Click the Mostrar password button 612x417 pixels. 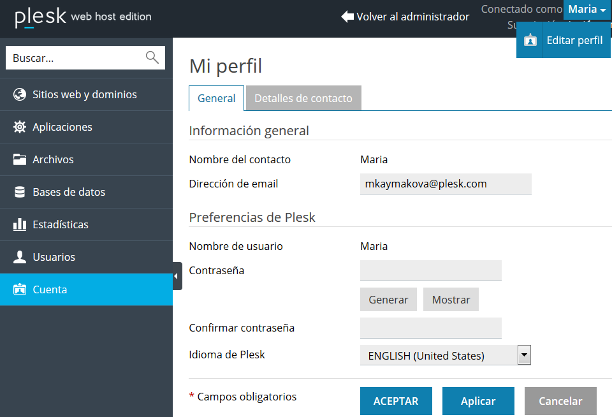point(451,300)
